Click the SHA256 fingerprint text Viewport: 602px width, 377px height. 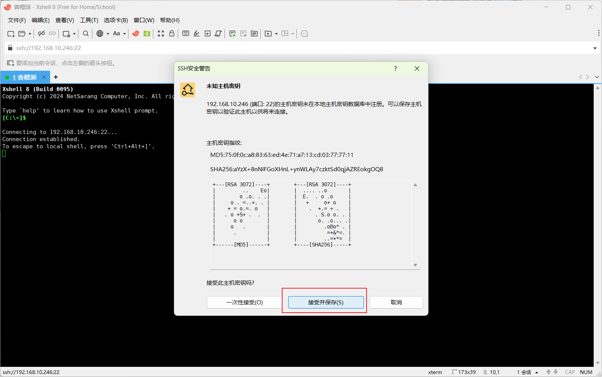tap(296, 169)
